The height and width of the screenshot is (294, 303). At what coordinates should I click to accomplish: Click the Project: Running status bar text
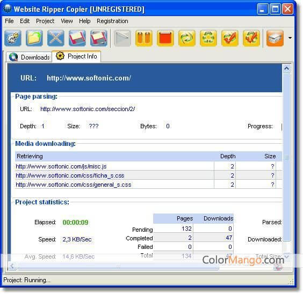tap(27, 280)
